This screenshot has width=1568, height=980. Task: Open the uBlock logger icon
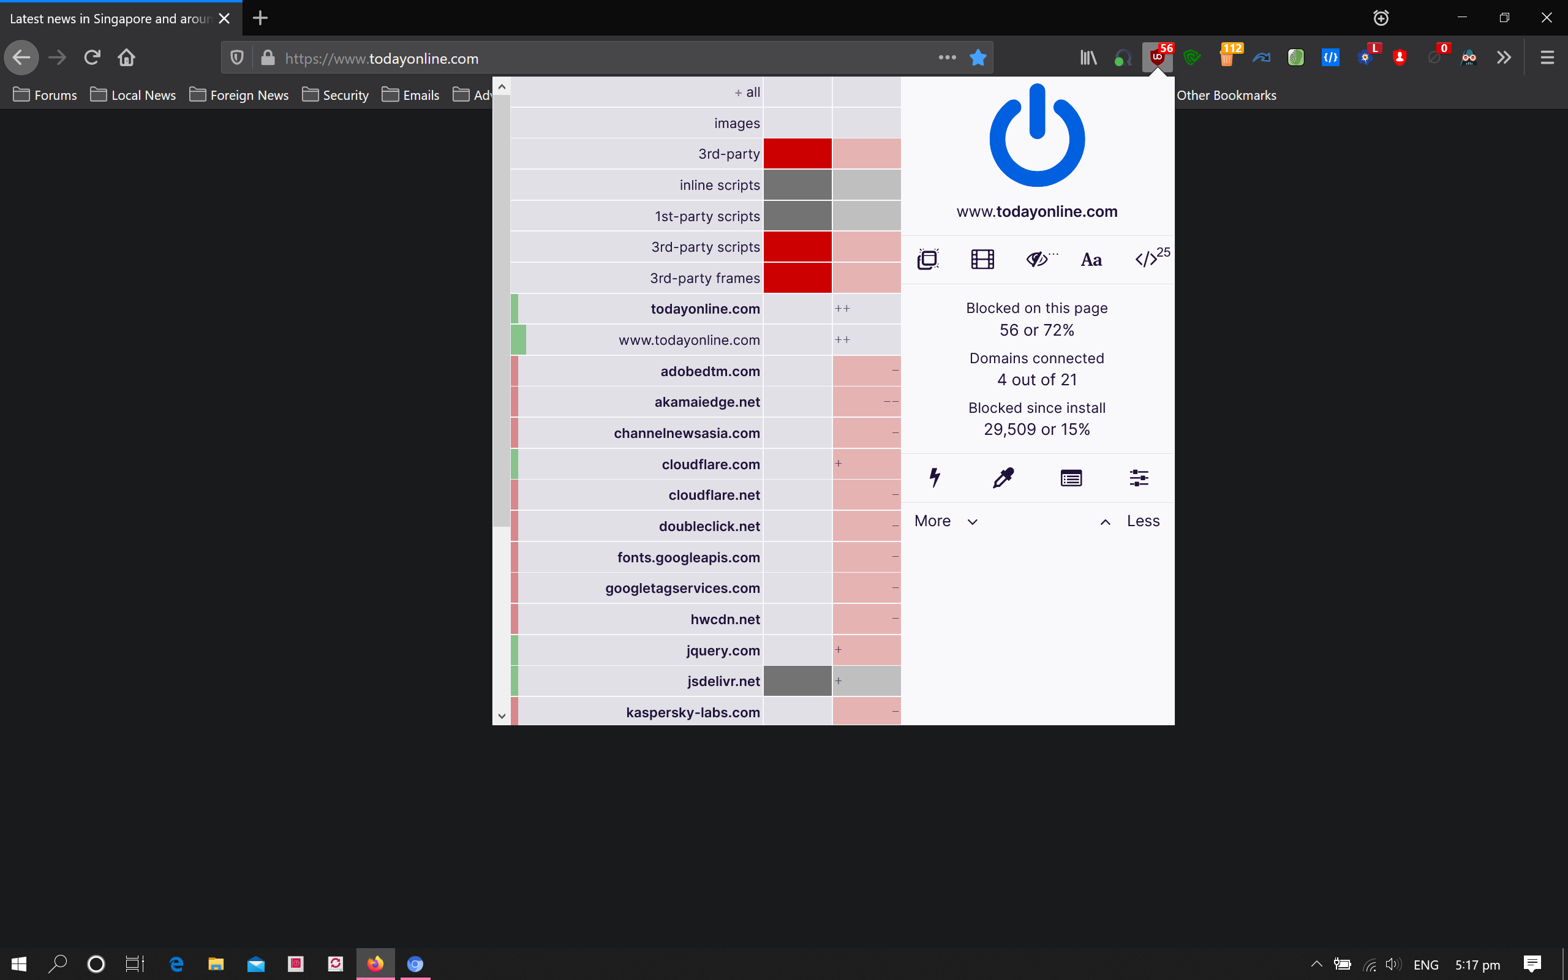click(x=1071, y=478)
